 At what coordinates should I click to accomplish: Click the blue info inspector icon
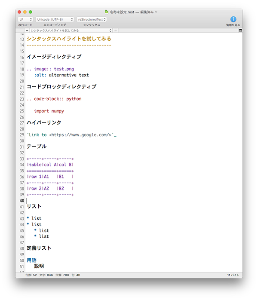tap(233, 19)
